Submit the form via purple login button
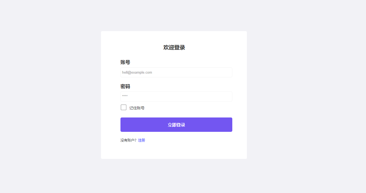The height and width of the screenshot is (193, 366). pos(176,125)
